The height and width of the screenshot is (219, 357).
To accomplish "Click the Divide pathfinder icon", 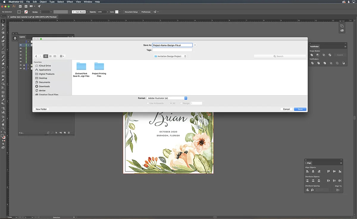I will 312,63.
